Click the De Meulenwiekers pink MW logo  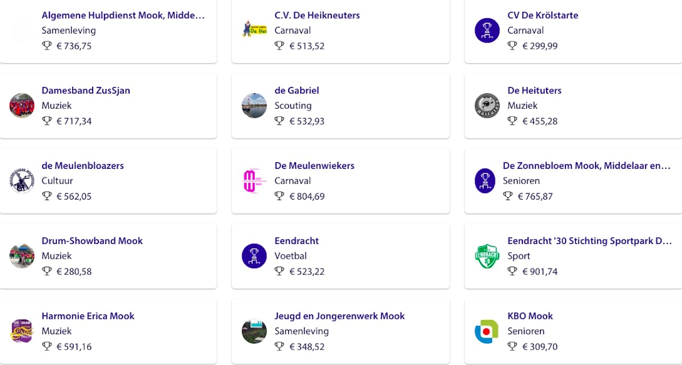(254, 181)
